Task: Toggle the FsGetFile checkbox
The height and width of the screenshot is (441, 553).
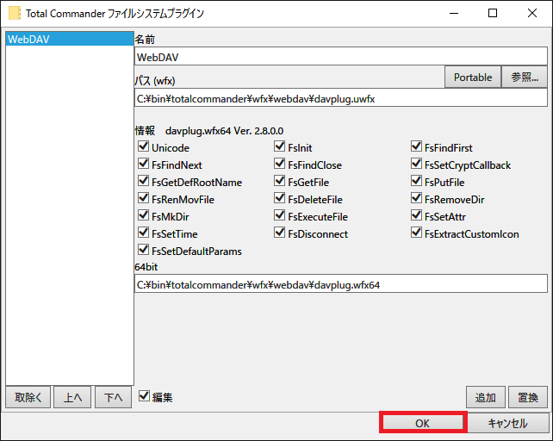Action: click(x=279, y=181)
